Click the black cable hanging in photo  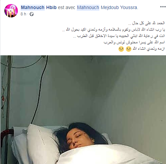click(40, 90)
